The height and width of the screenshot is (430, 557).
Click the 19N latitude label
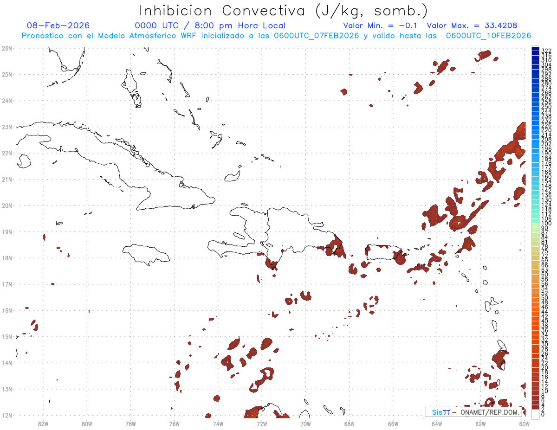7,231
